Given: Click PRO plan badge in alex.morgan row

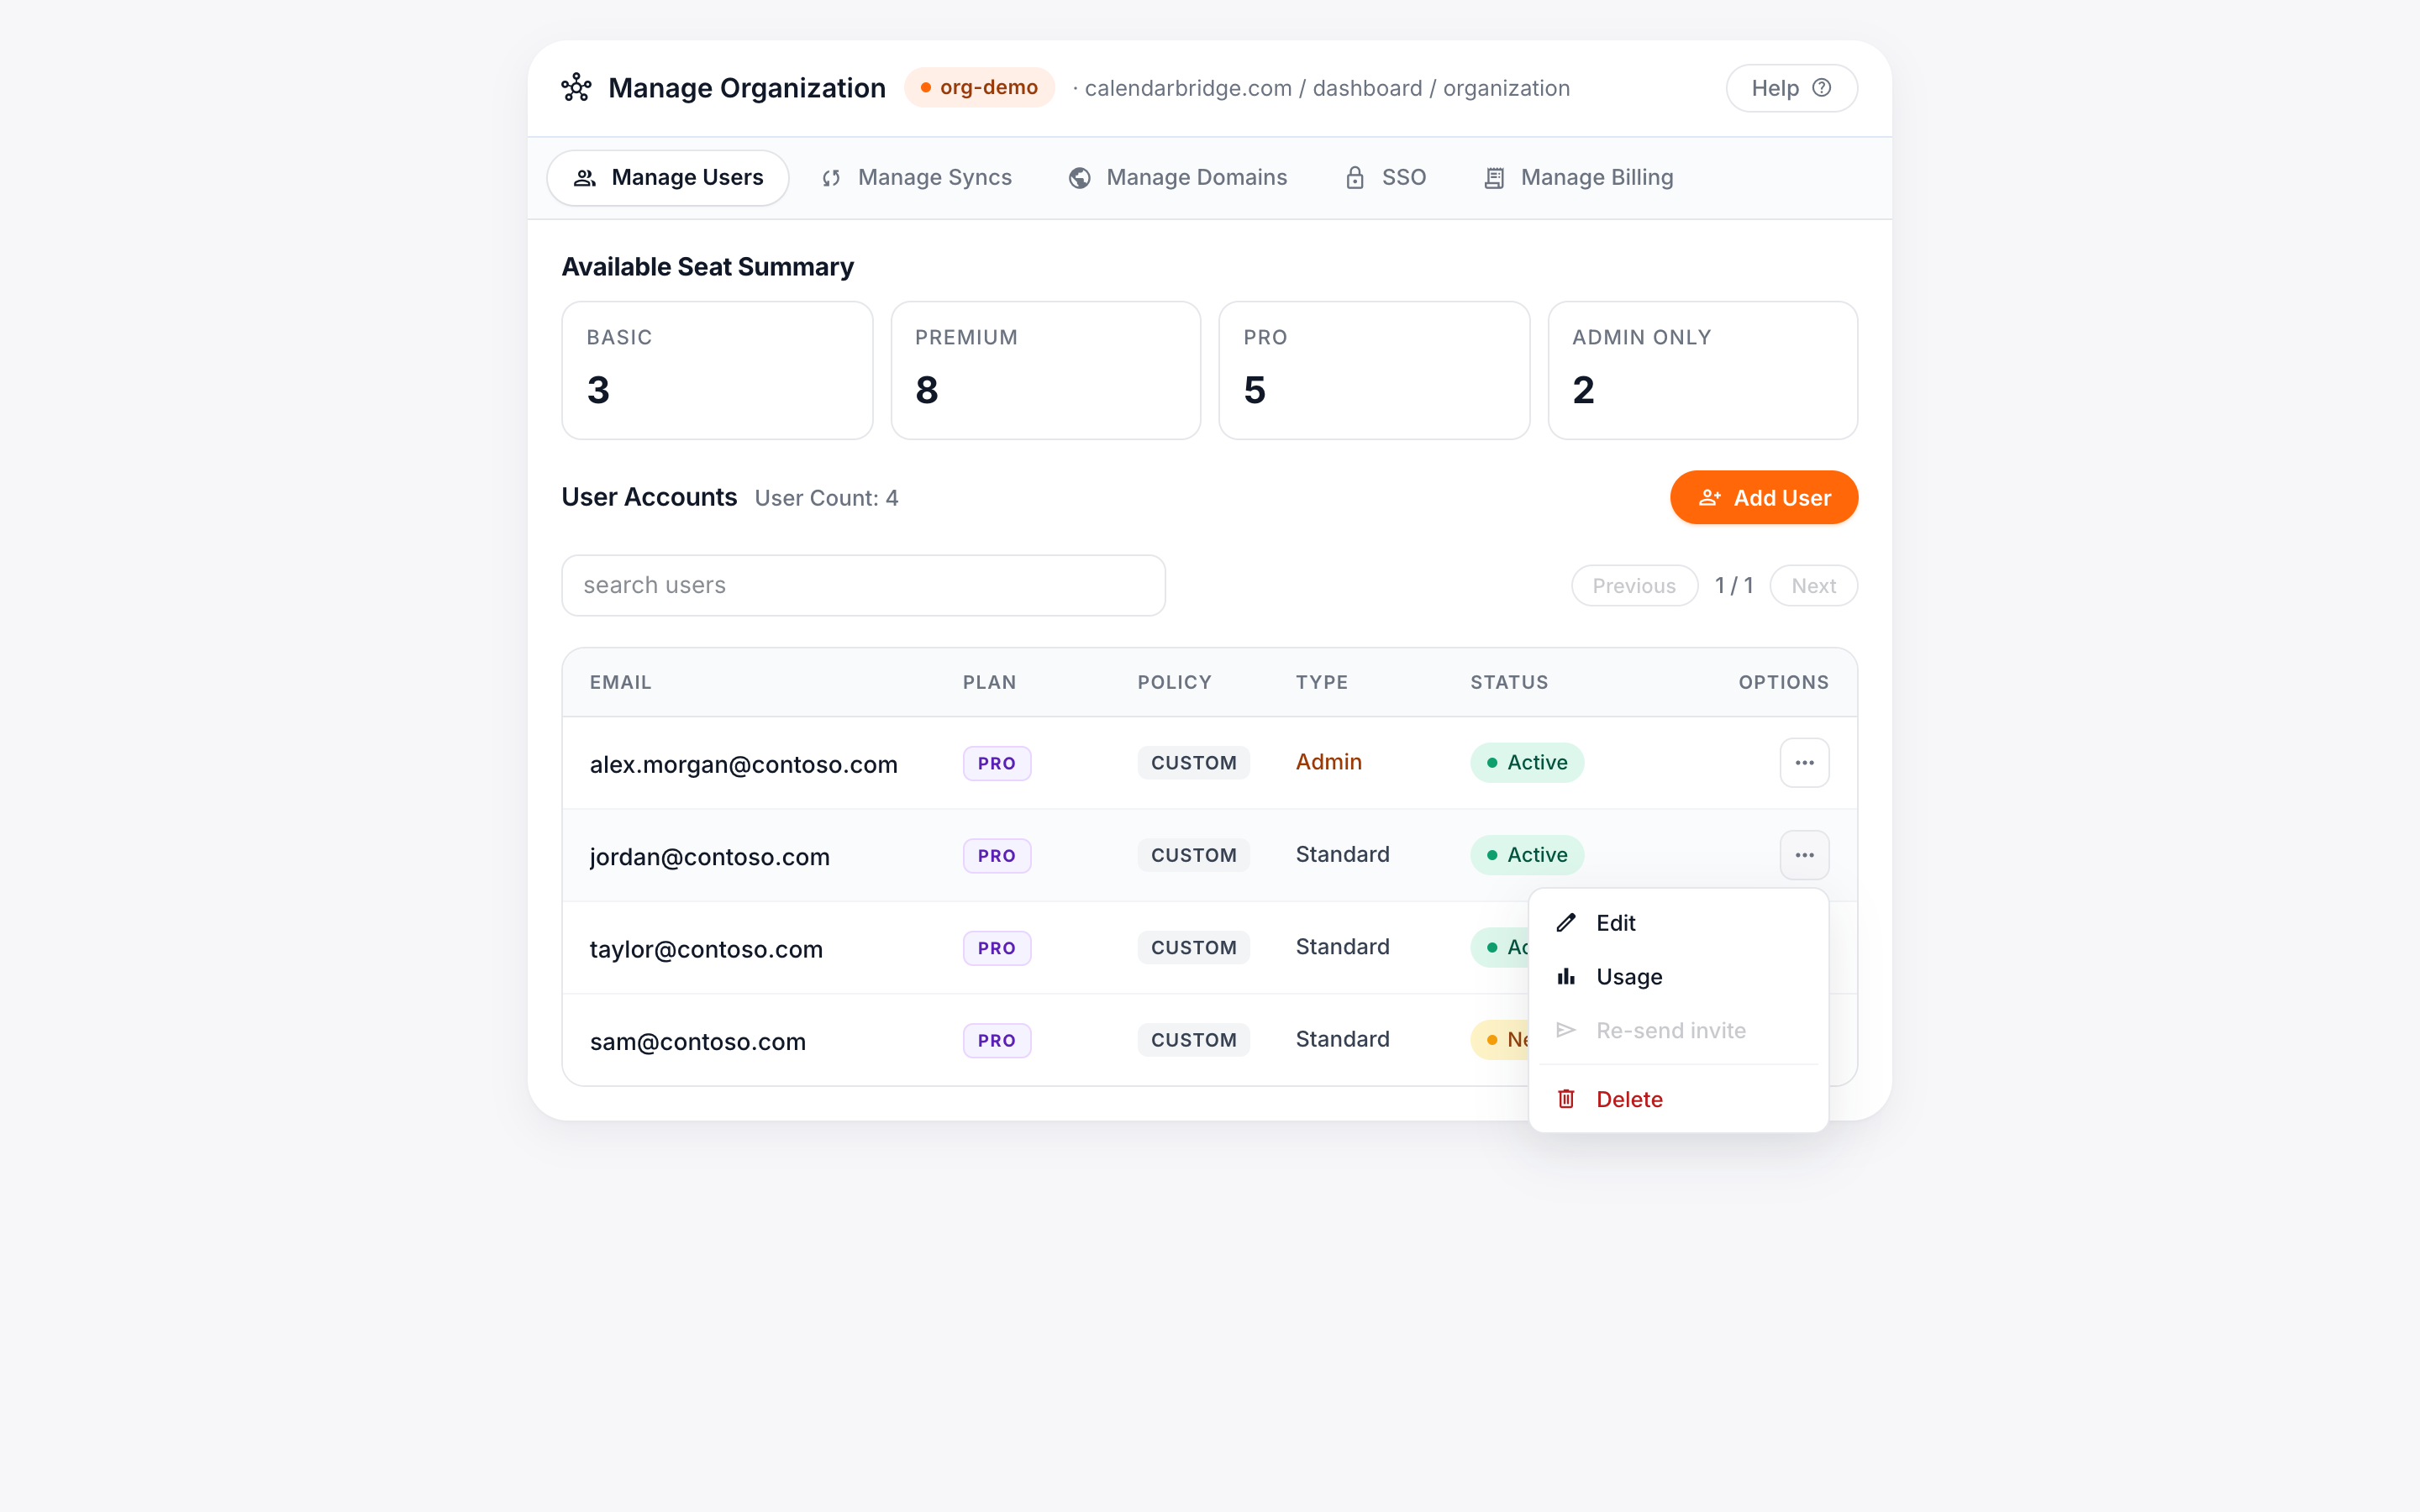Looking at the screenshot, I should point(996,764).
